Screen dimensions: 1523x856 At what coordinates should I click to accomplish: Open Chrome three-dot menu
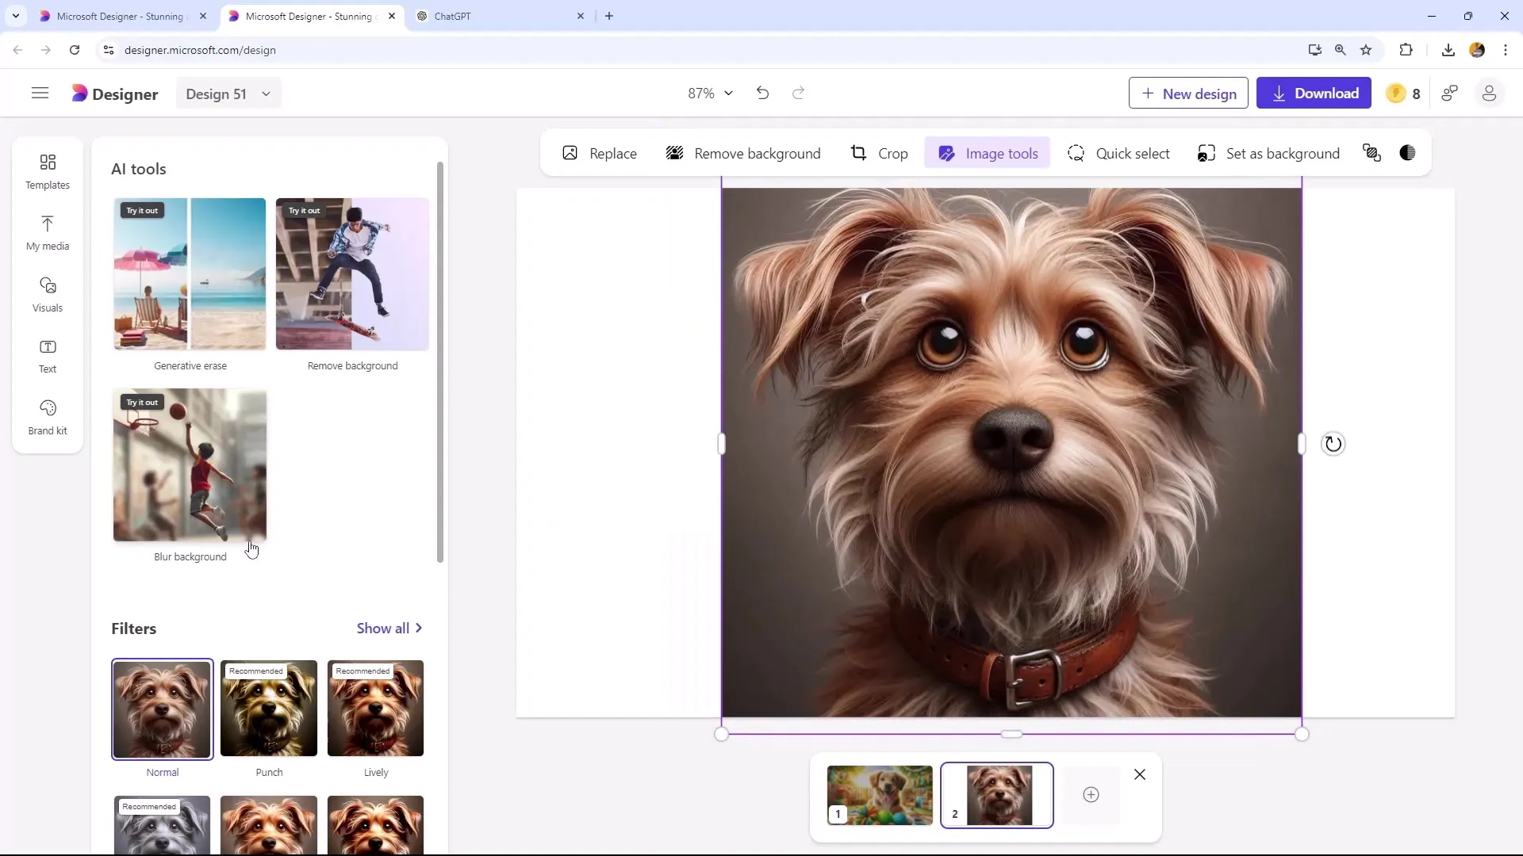[1506, 50]
